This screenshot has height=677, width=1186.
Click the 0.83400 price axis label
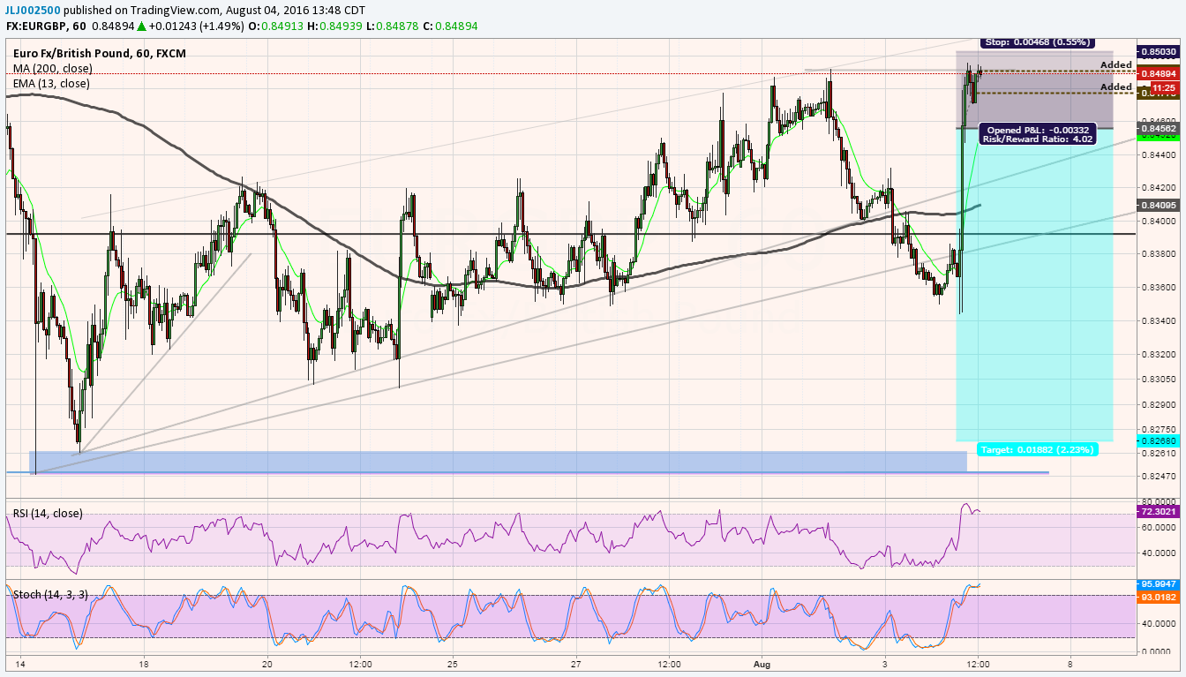[x=1157, y=321]
